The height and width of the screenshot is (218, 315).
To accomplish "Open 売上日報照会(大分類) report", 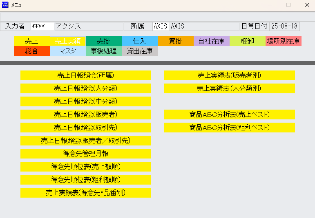I will point(85,88).
